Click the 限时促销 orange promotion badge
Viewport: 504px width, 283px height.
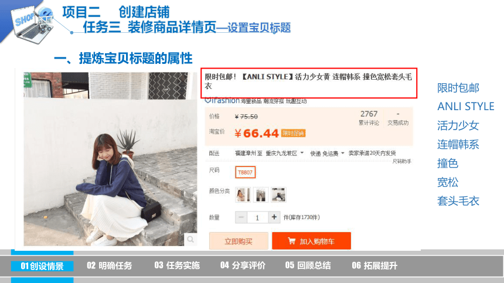(x=293, y=134)
